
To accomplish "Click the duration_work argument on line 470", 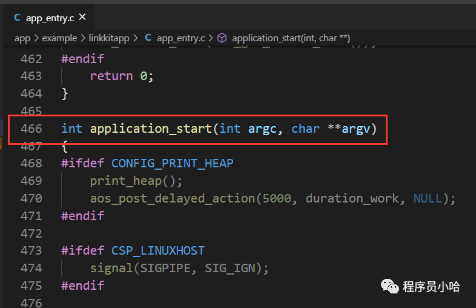I will [x=355, y=198].
